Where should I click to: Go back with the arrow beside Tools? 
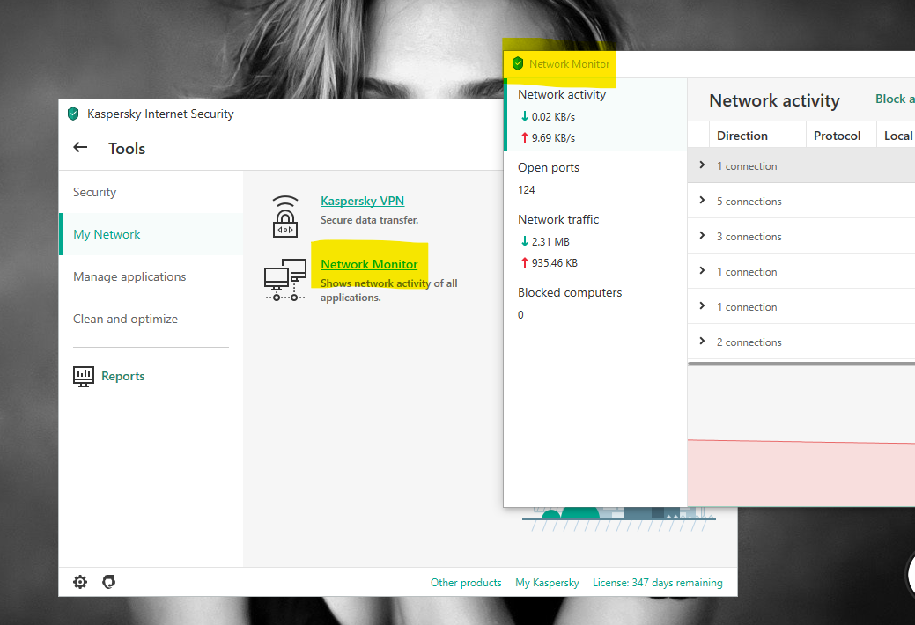[80, 148]
